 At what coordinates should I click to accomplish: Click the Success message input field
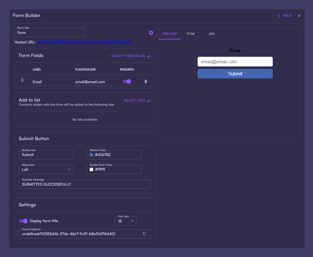[85, 184]
